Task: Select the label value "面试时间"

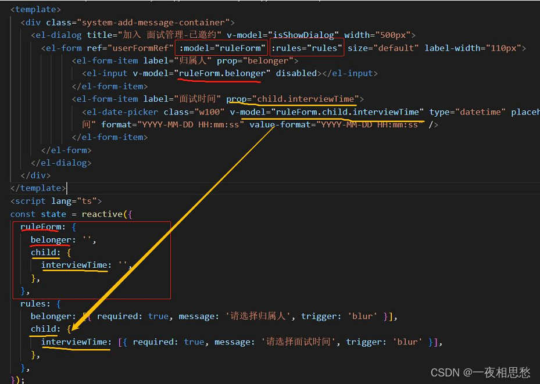Action: (x=197, y=99)
